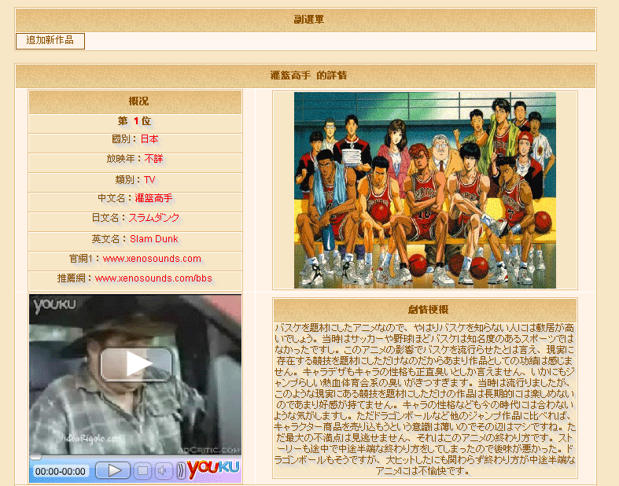Open the www.xenosounds.com/bbs recommended link
The width and height of the screenshot is (619, 486).
[x=153, y=278]
